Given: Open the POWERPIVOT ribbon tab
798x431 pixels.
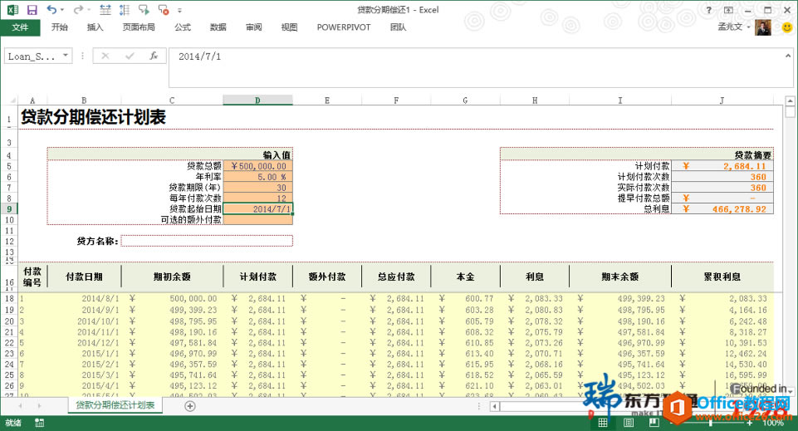Looking at the screenshot, I should 343,27.
